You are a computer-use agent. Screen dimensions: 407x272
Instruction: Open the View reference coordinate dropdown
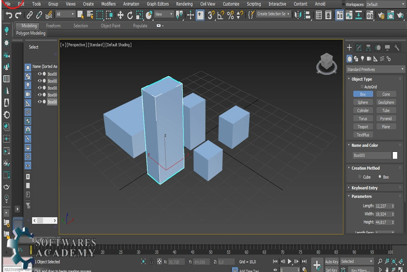point(164,14)
